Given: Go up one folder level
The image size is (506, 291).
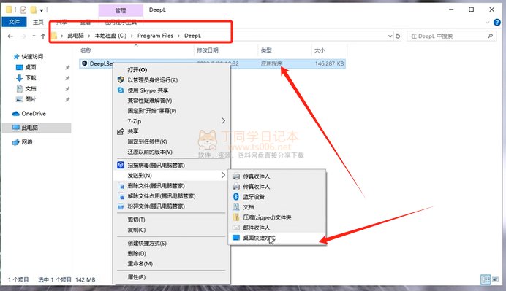Looking at the screenshot, I should [x=43, y=36].
